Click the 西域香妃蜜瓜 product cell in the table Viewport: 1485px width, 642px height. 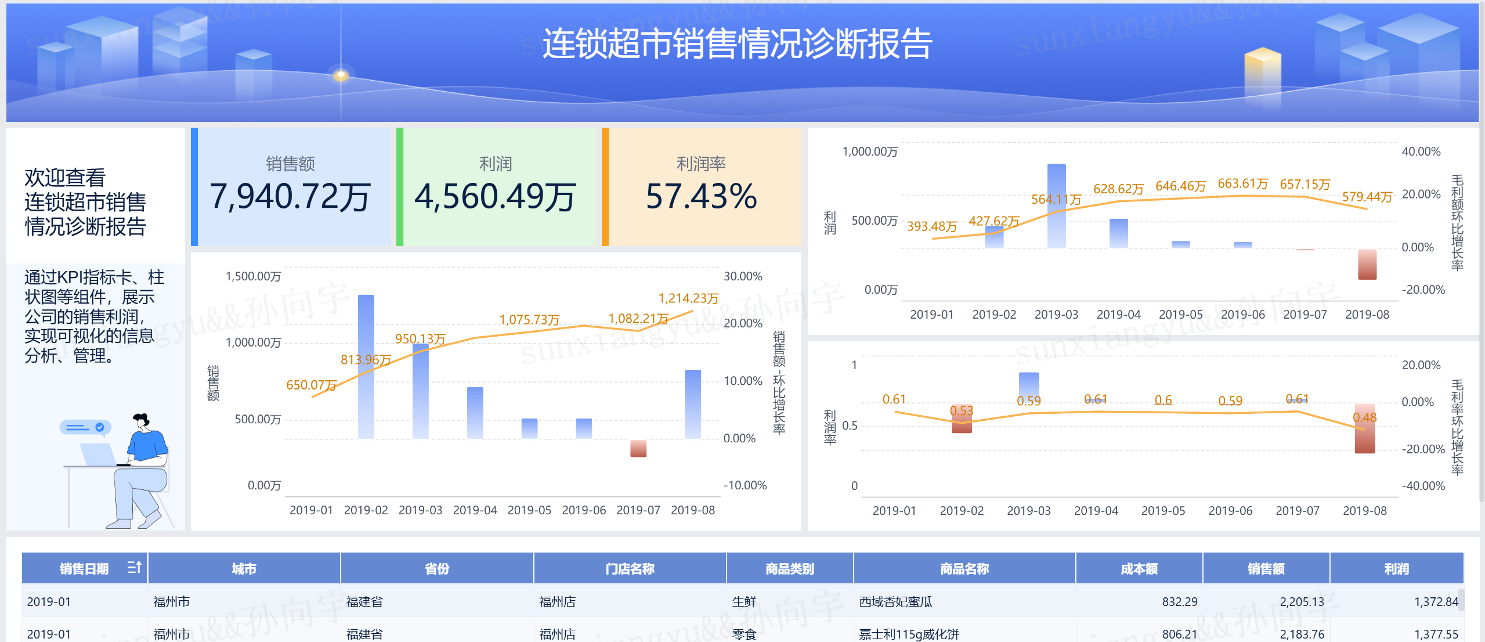tap(895, 602)
